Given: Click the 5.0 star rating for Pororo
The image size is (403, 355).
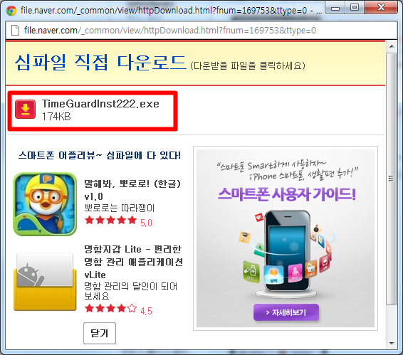Looking at the screenshot, I should coord(118,221).
